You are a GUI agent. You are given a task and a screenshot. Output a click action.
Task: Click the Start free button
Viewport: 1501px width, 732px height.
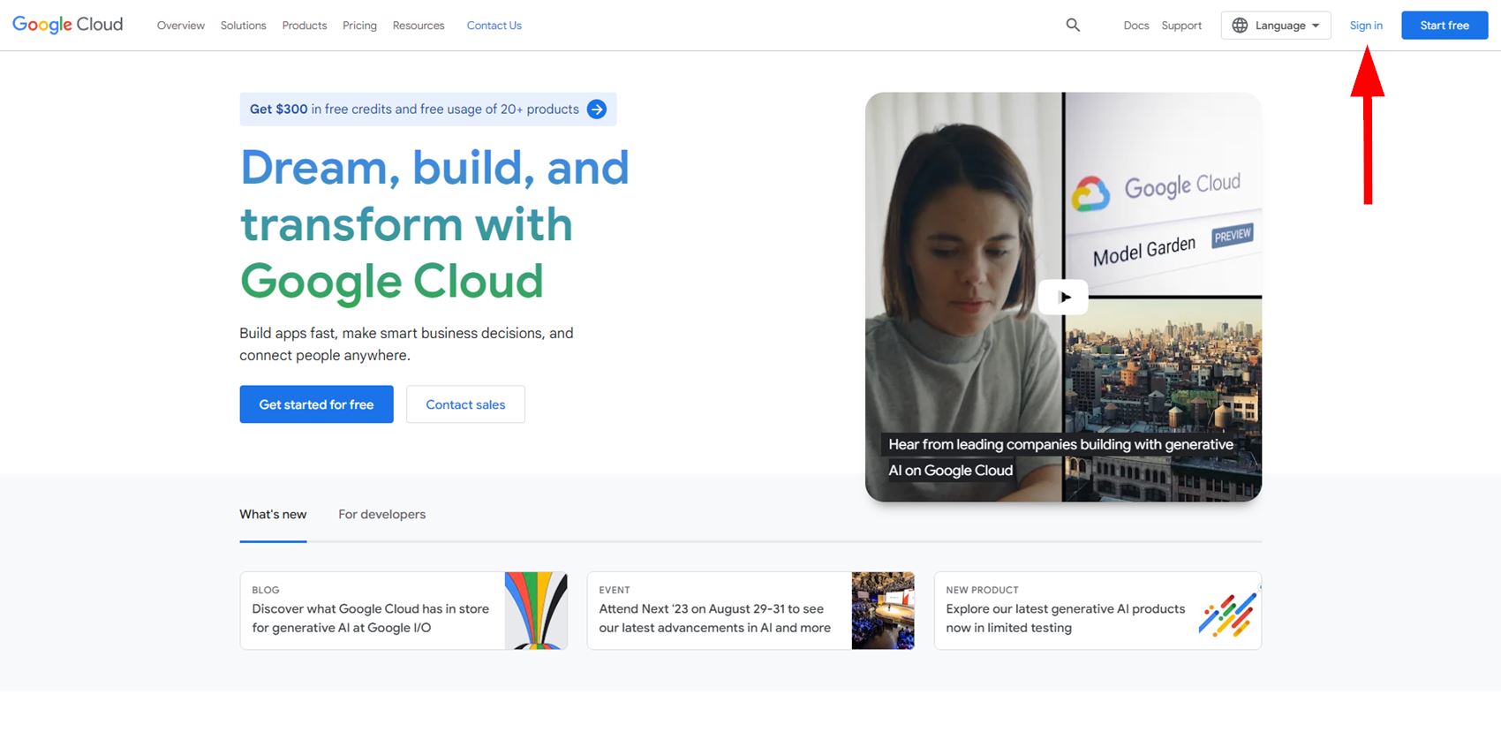tap(1444, 26)
